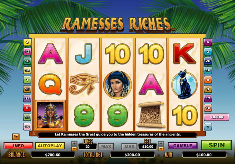Select payline marker number 7
The height and width of the screenshot is (164, 235).
click(208, 127)
